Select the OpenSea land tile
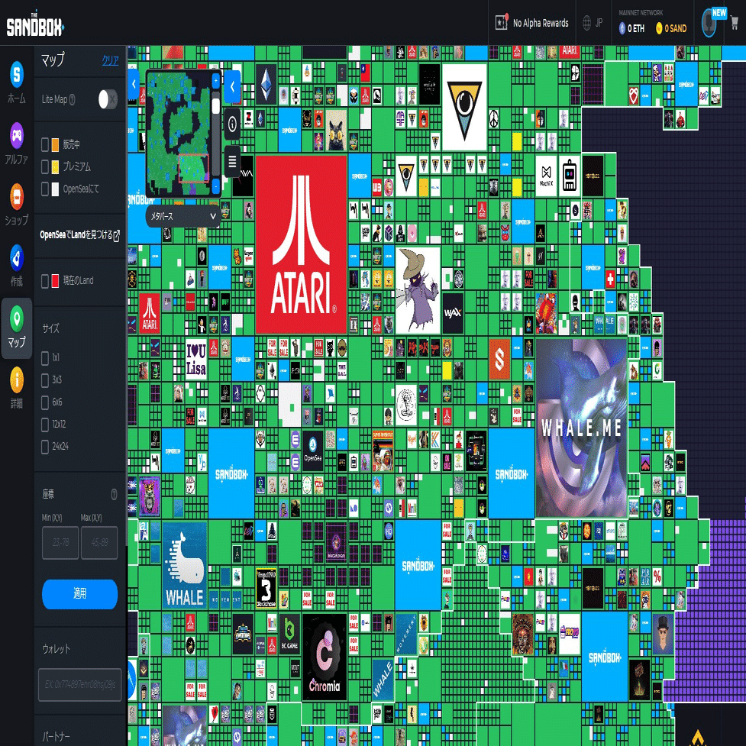 pyautogui.click(x=312, y=451)
